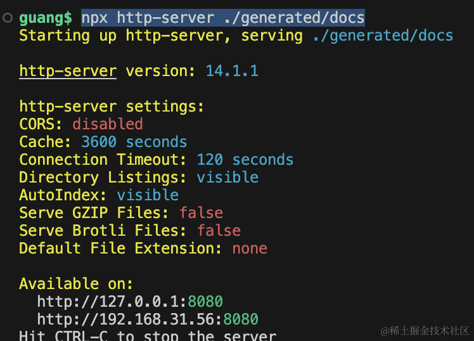Click the highlighted npx http-server command

point(222,18)
